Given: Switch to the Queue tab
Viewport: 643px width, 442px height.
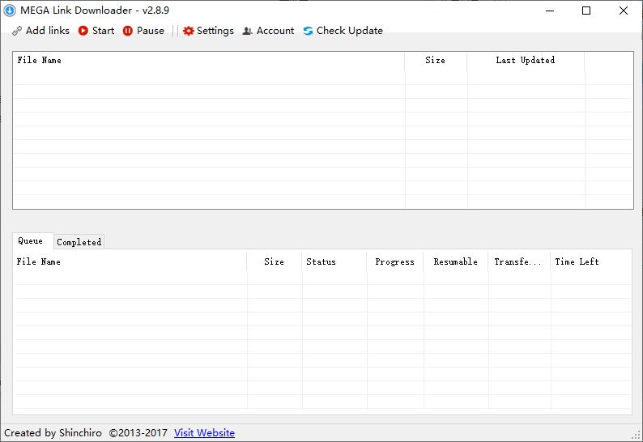Looking at the screenshot, I should [33, 241].
